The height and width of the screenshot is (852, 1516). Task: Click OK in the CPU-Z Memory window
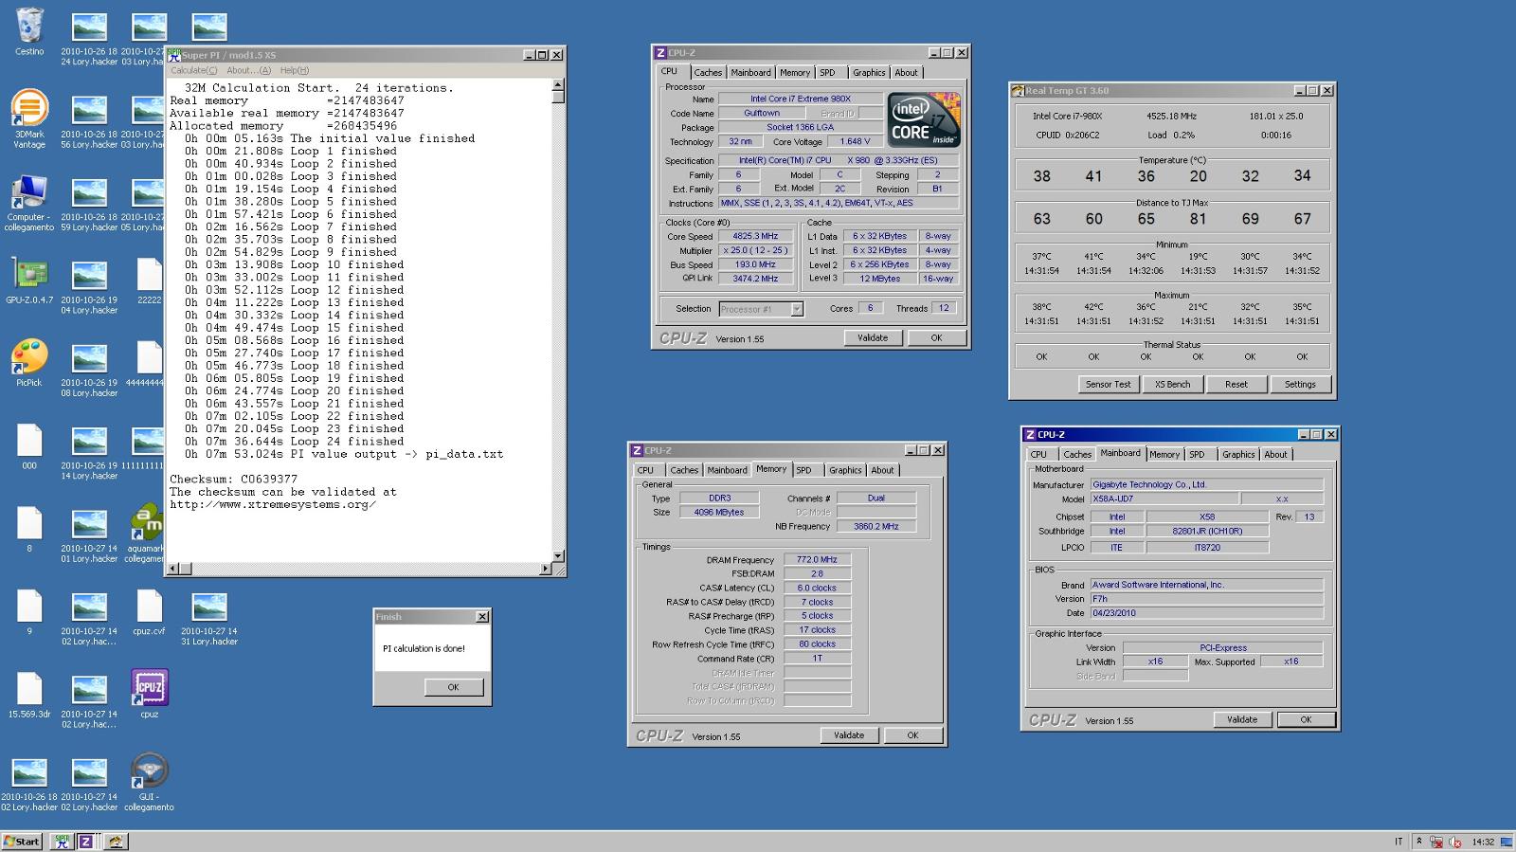(912, 734)
